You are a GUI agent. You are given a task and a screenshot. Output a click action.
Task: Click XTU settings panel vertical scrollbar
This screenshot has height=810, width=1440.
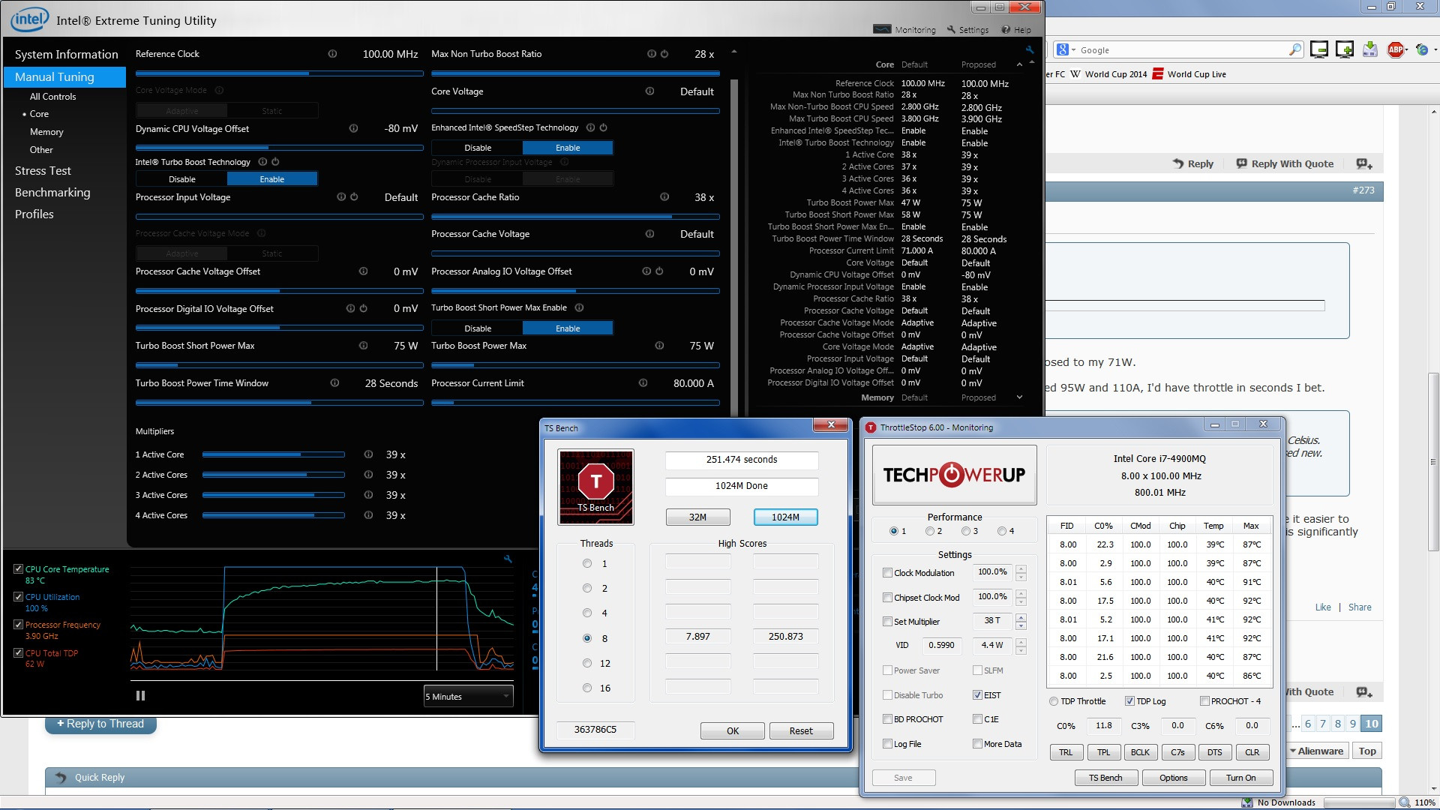pyautogui.click(x=733, y=247)
